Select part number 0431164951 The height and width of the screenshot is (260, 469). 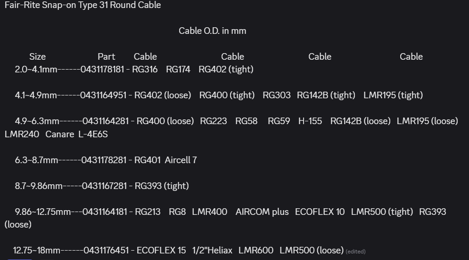pos(103,95)
